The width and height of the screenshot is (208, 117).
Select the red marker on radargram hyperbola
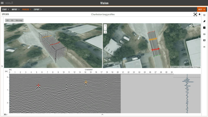pyautogui.click(x=38, y=85)
